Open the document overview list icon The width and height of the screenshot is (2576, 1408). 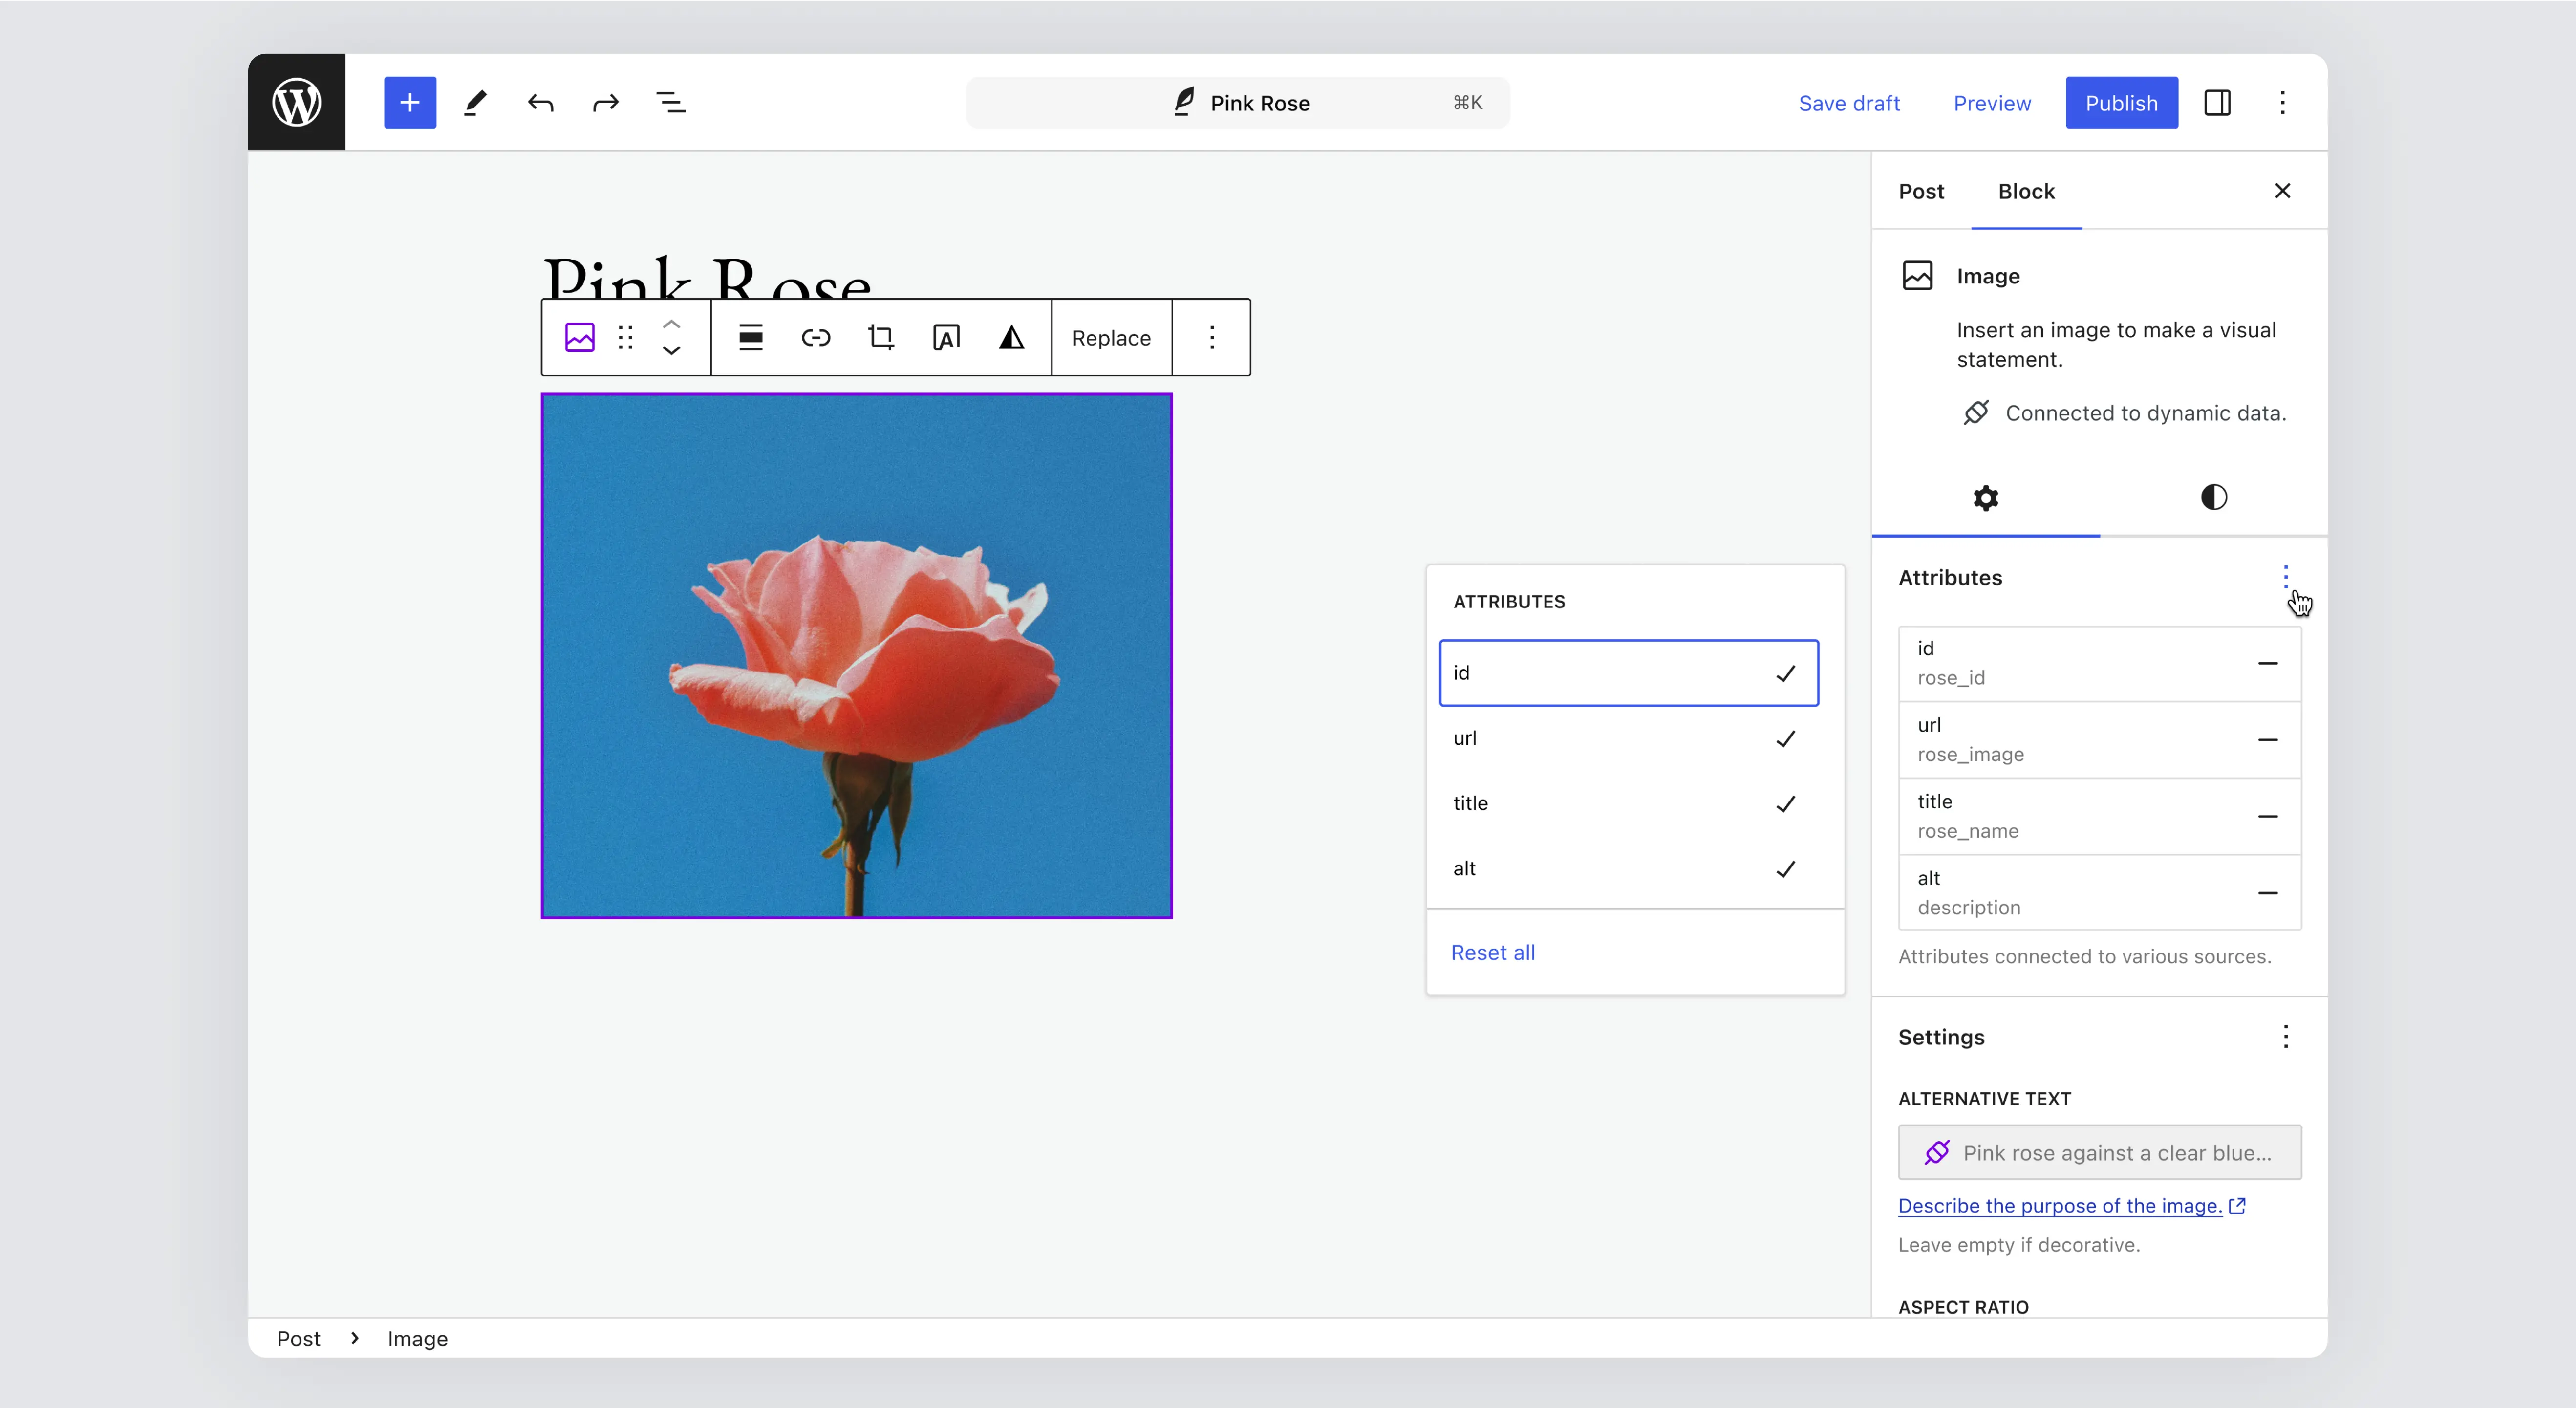[670, 102]
